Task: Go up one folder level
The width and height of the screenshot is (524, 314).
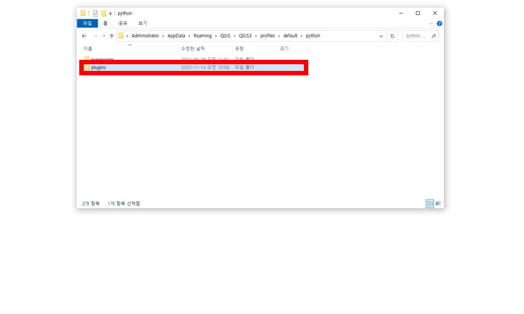Action: tap(111, 36)
